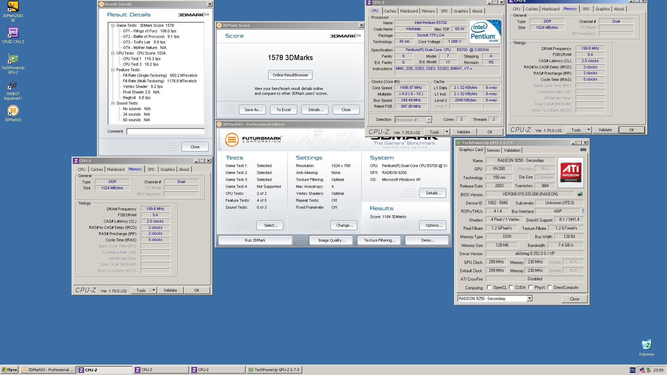The height and width of the screenshot is (375, 667).
Task: Open the RADEON 9250 Secondary GPU dropdown
Action: [529, 299]
